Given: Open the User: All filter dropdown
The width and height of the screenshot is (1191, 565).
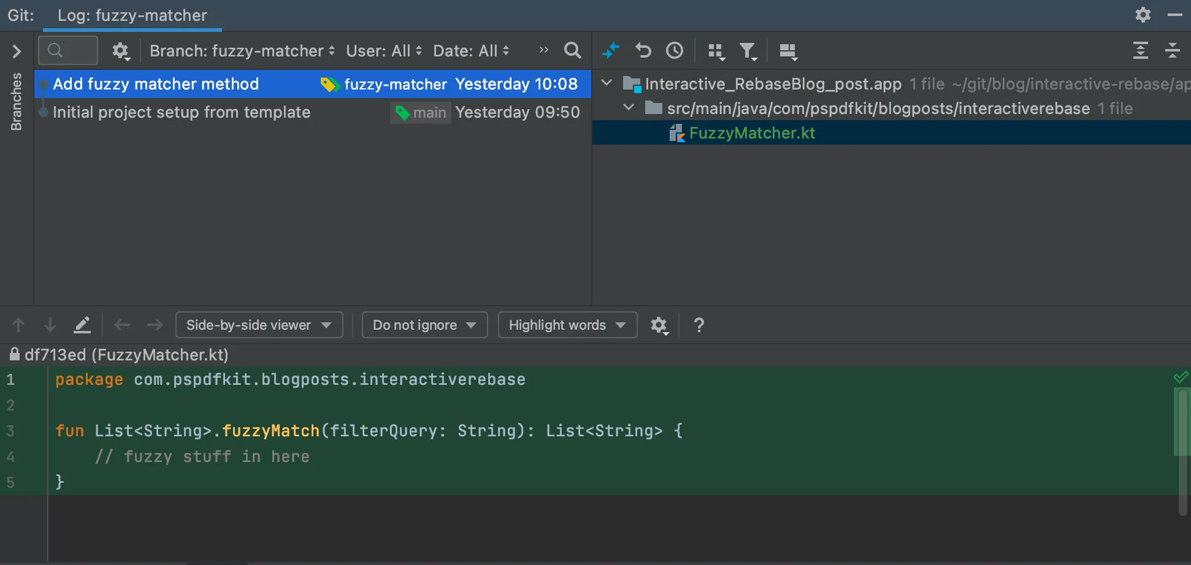Looking at the screenshot, I should 384,51.
